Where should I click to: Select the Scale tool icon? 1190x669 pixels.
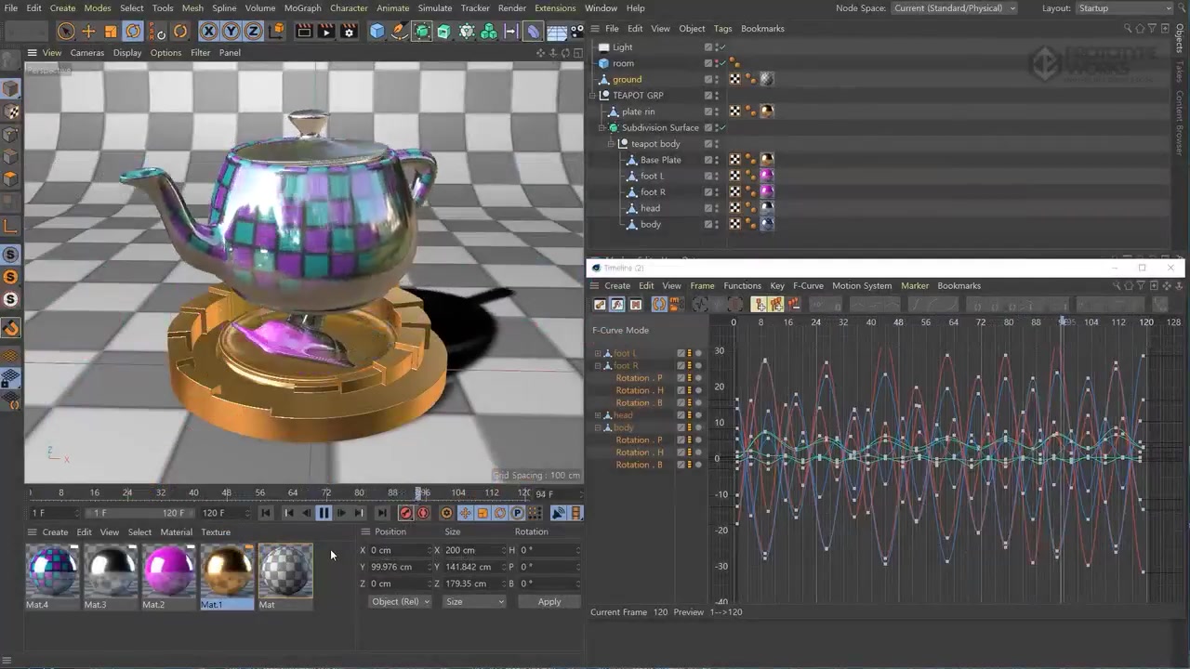pos(111,29)
